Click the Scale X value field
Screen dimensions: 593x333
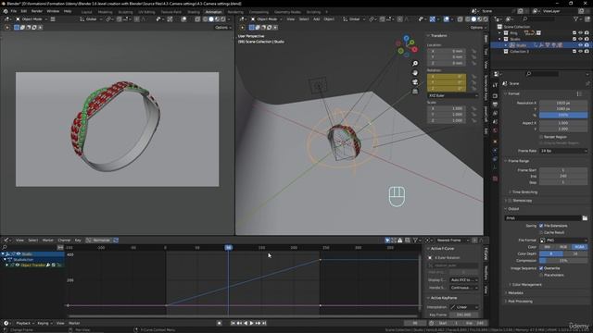click(x=447, y=108)
